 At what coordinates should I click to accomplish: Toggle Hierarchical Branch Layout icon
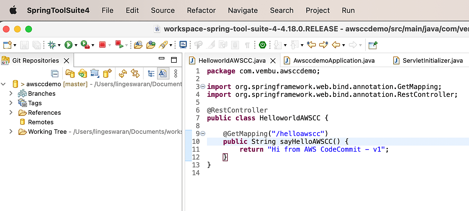click(x=151, y=74)
